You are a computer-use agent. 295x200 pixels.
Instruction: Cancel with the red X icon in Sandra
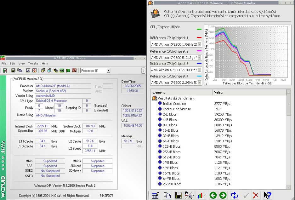[x=256, y=195]
